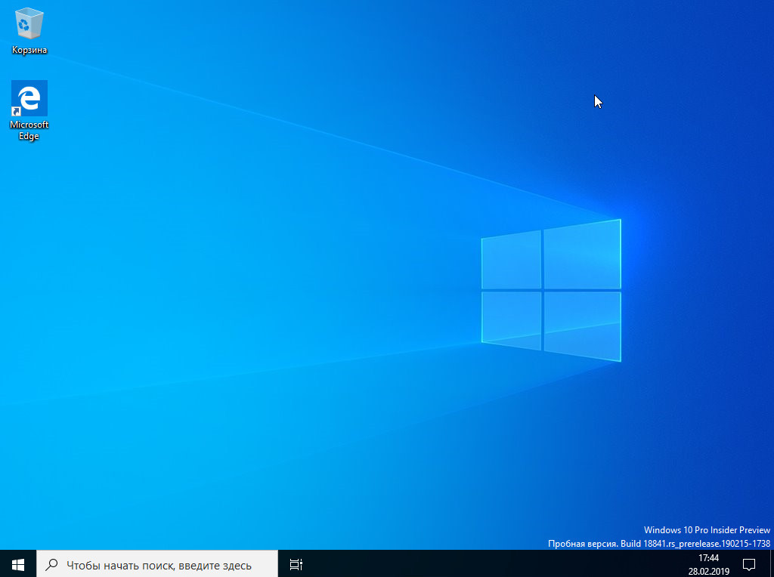The width and height of the screenshot is (774, 577).
Task: Click the placeholder text in the taskbar search
Action: [159, 565]
